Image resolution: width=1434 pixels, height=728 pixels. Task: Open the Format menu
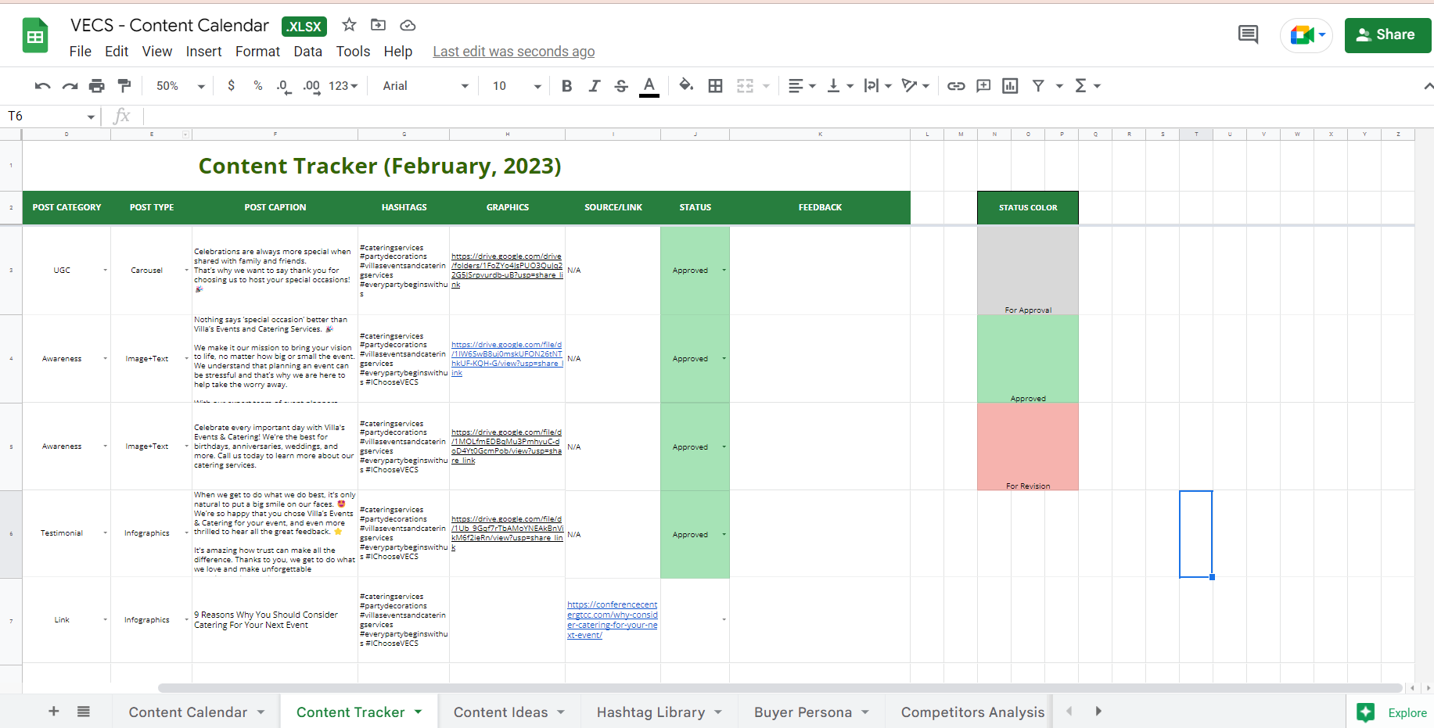(x=257, y=52)
